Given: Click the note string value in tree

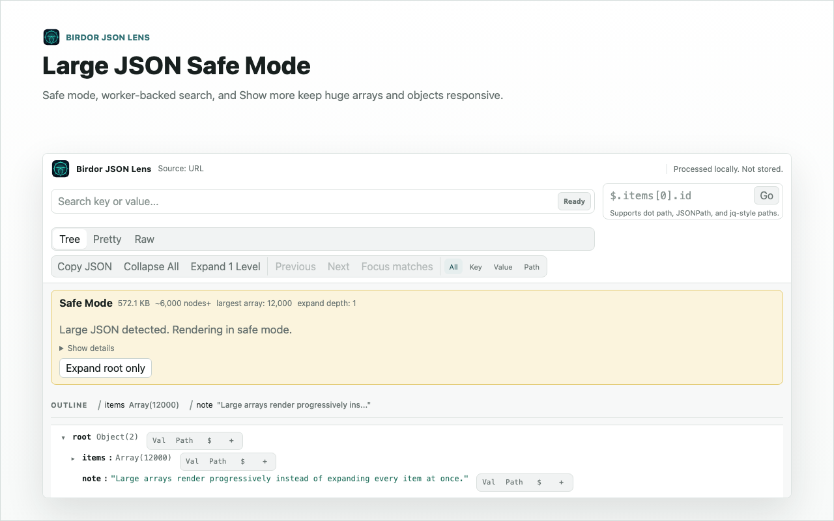Looking at the screenshot, I should 289,479.
